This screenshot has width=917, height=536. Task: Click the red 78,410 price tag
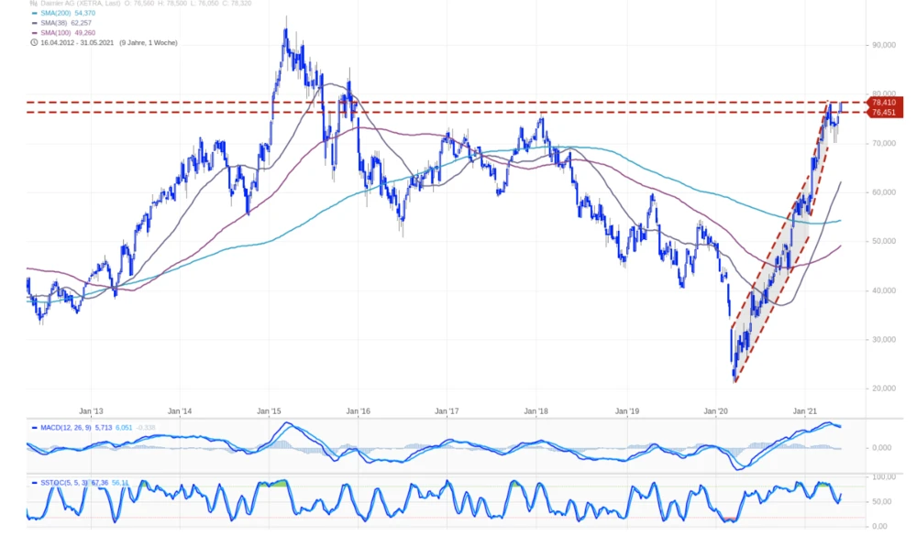[883, 103]
